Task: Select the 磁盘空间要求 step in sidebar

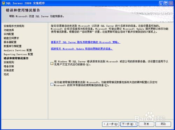Action: (x=11, y=38)
